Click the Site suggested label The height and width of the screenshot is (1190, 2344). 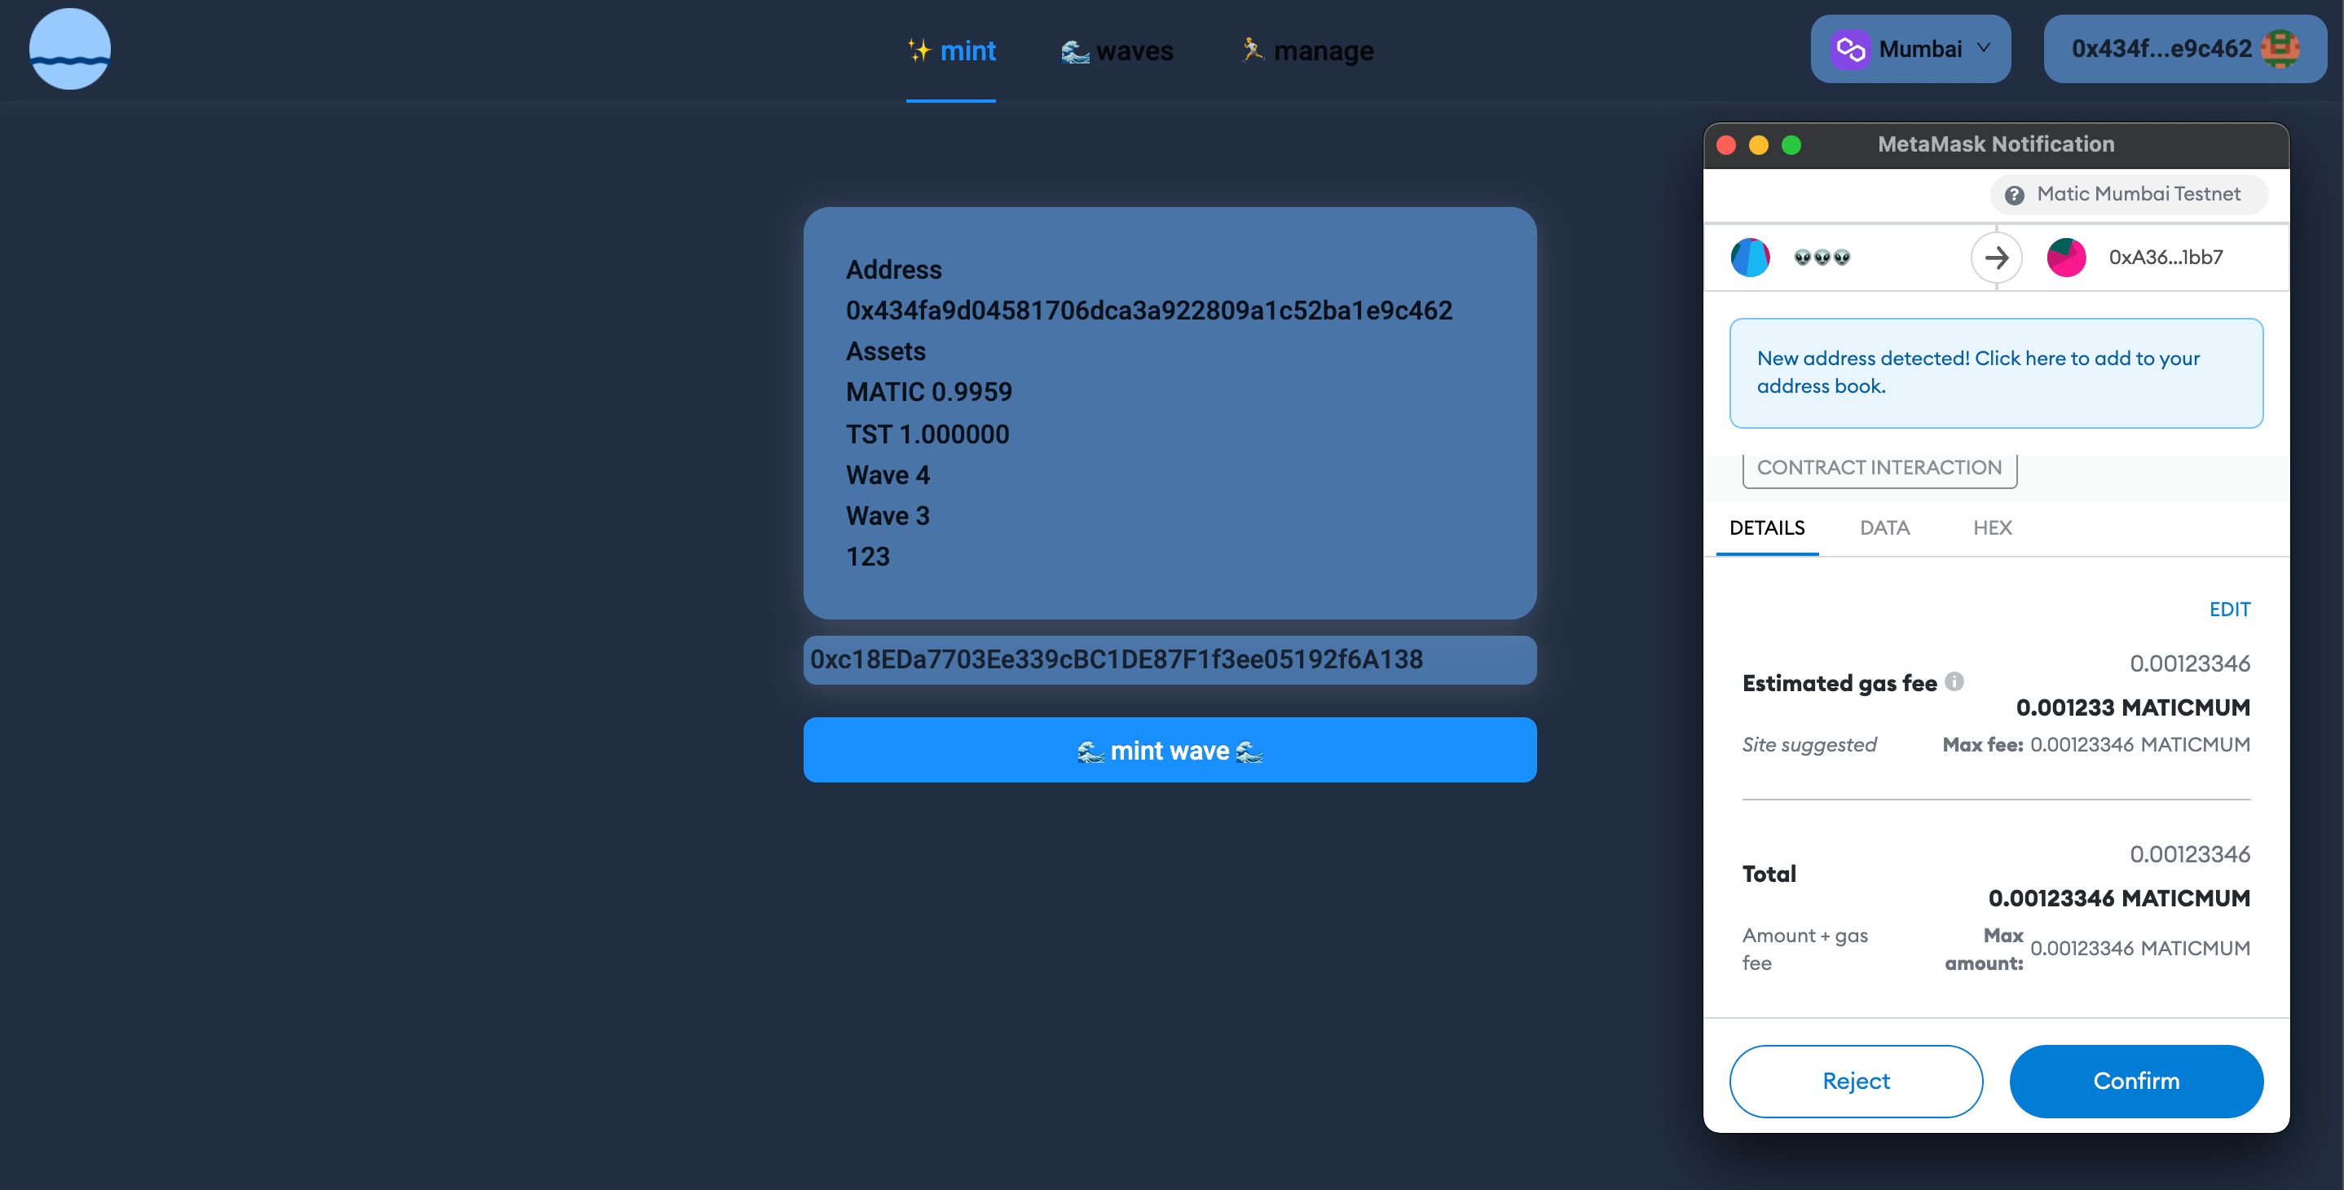pos(1809,745)
